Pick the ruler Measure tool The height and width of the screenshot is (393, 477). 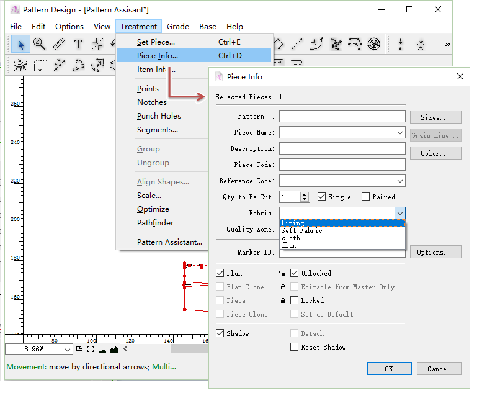59,44
